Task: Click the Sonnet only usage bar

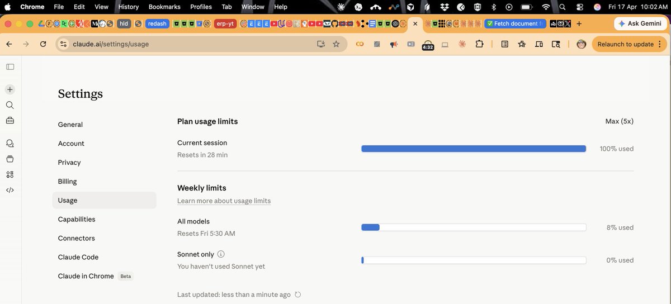Action: pyautogui.click(x=474, y=260)
